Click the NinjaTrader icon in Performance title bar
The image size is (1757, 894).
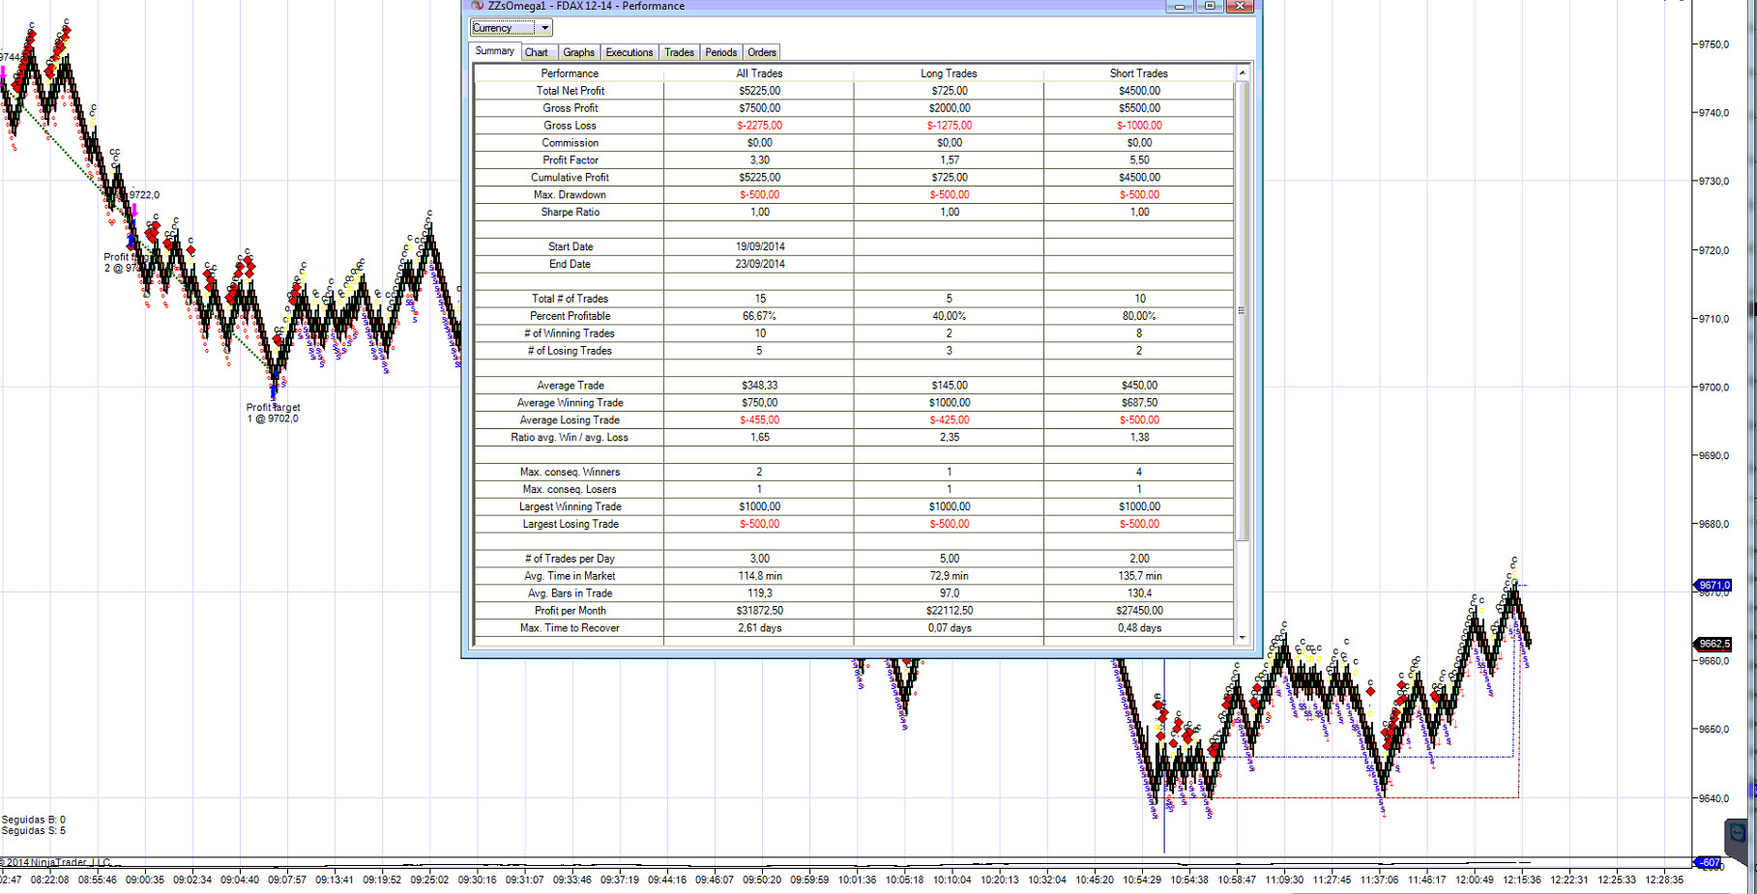pyautogui.click(x=477, y=6)
